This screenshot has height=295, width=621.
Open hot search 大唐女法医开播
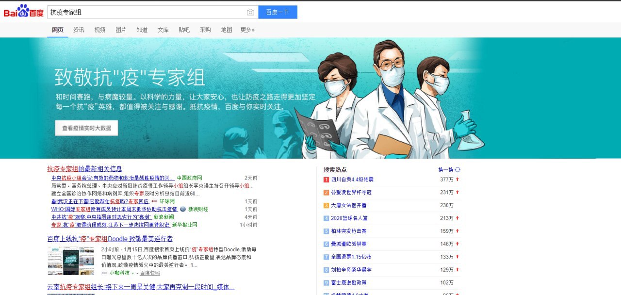coord(348,205)
